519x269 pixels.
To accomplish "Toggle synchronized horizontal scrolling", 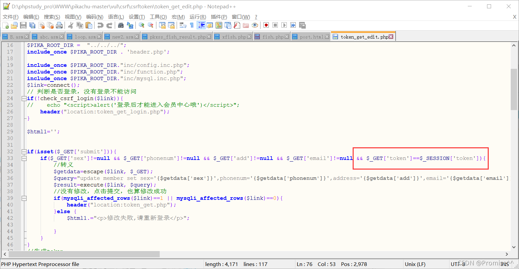I will point(171,25).
